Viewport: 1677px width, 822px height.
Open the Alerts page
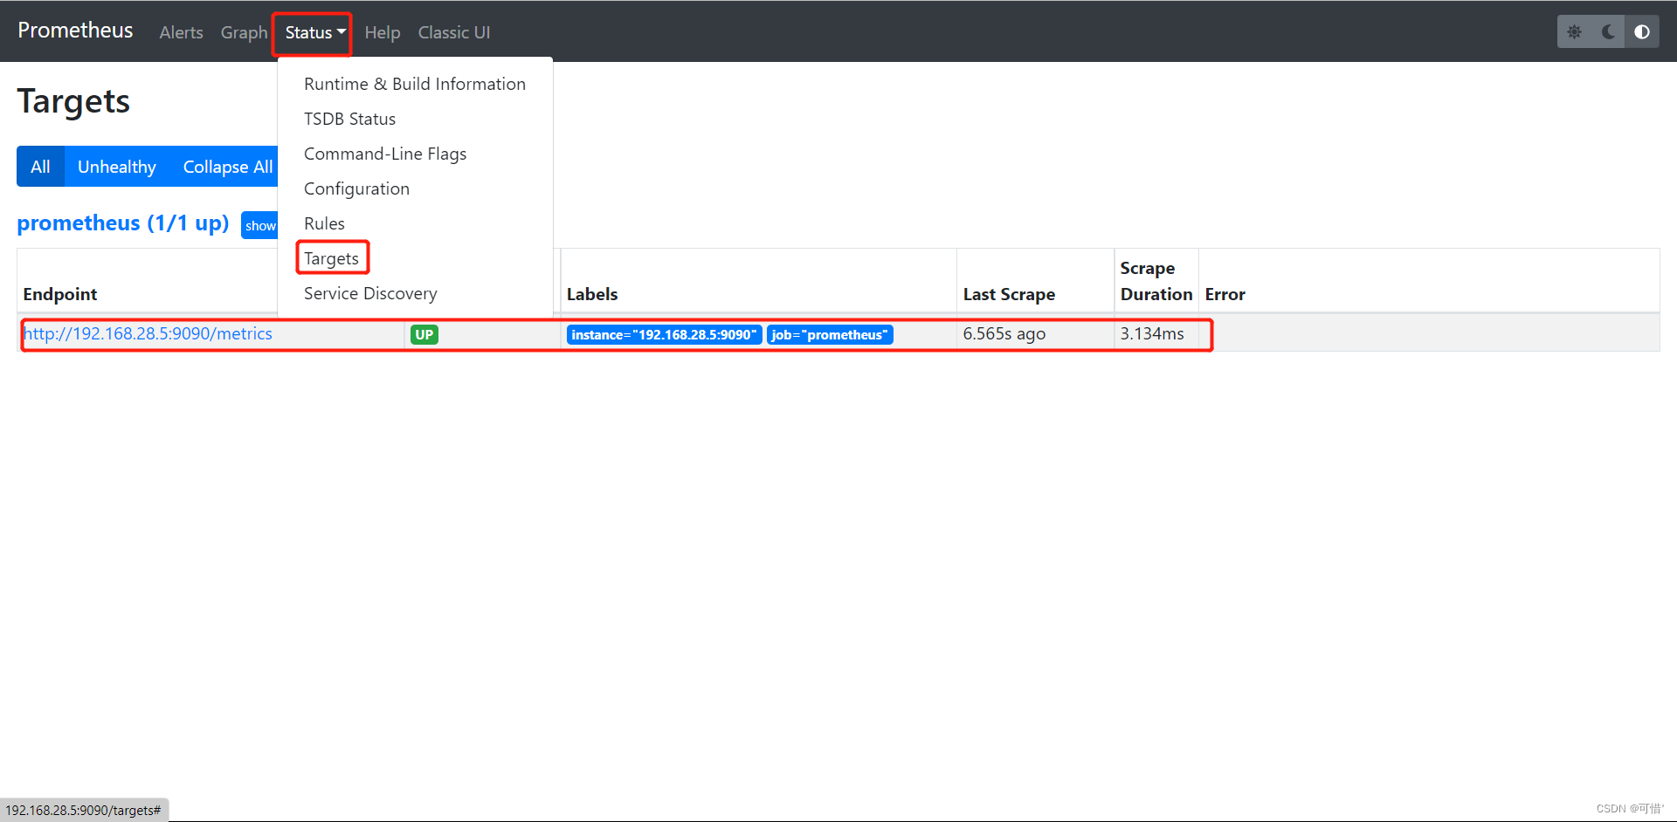point(181,32)
